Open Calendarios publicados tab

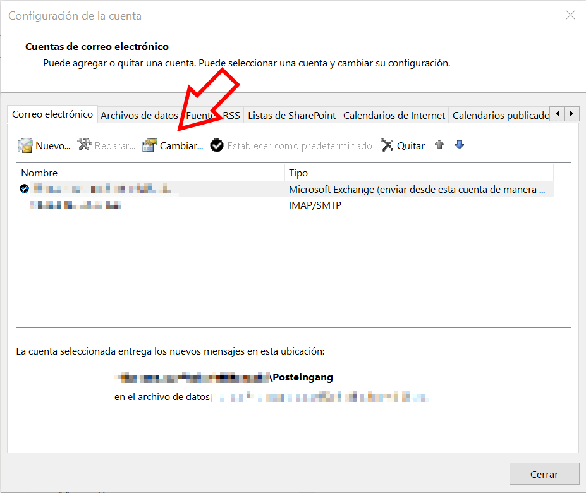click(500, 116)
